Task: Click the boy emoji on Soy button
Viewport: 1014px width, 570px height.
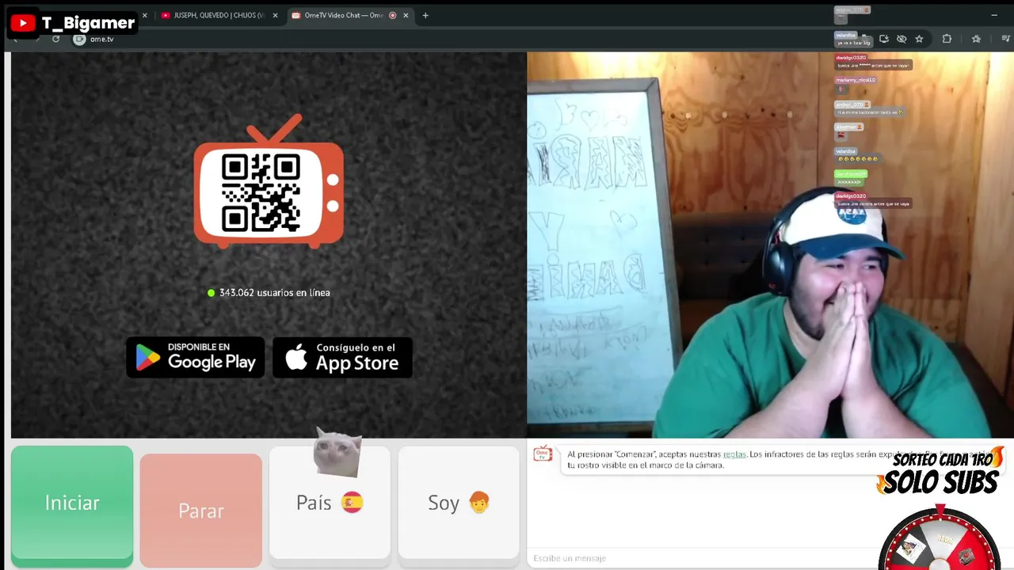Action: (x=479, y=503)
